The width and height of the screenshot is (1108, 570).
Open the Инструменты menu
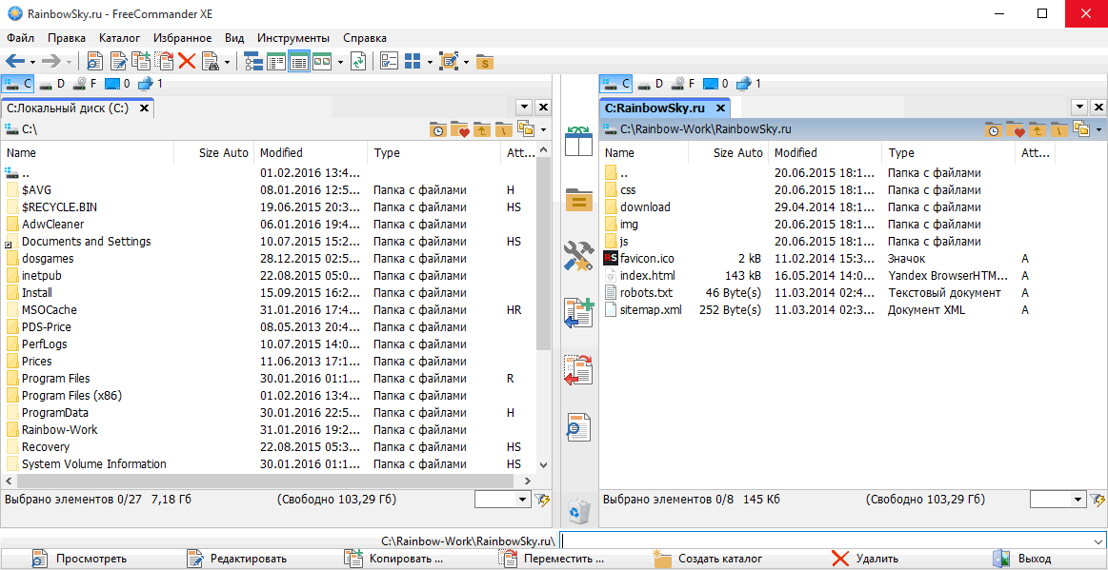(x=293, y=38)
